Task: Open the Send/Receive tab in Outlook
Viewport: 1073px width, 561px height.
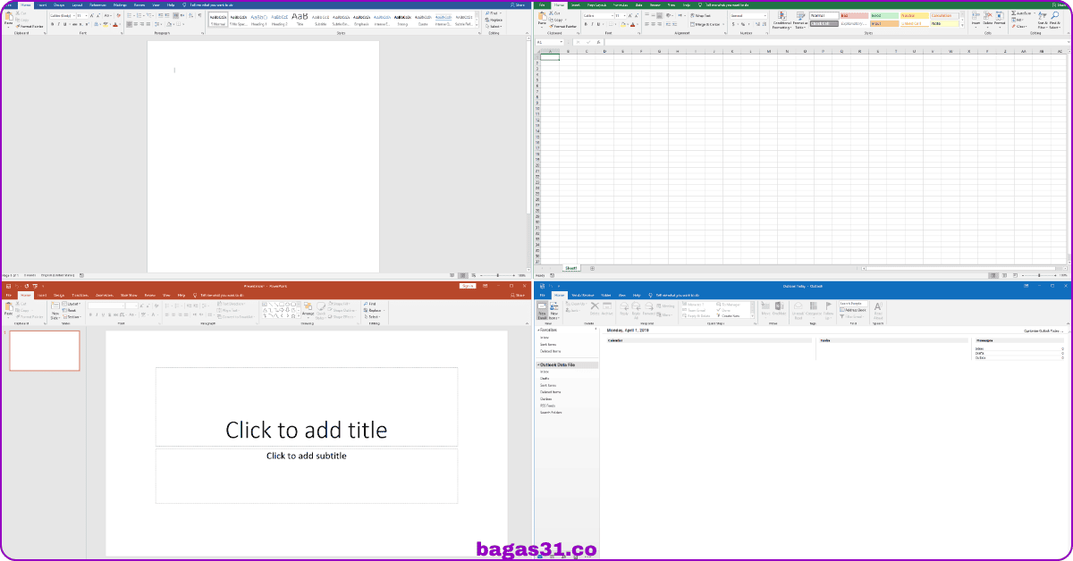Action: tap(582, 294)
